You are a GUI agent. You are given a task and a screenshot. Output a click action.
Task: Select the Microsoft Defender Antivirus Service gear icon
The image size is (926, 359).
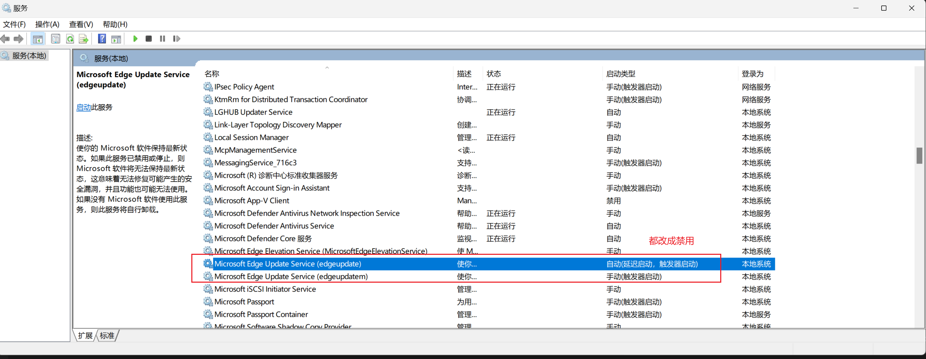click(x=208, y=226)
